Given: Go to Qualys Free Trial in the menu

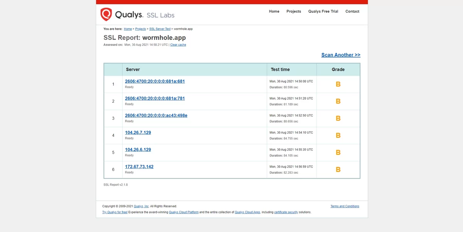Looking at the screenshot, I should 323,12.
